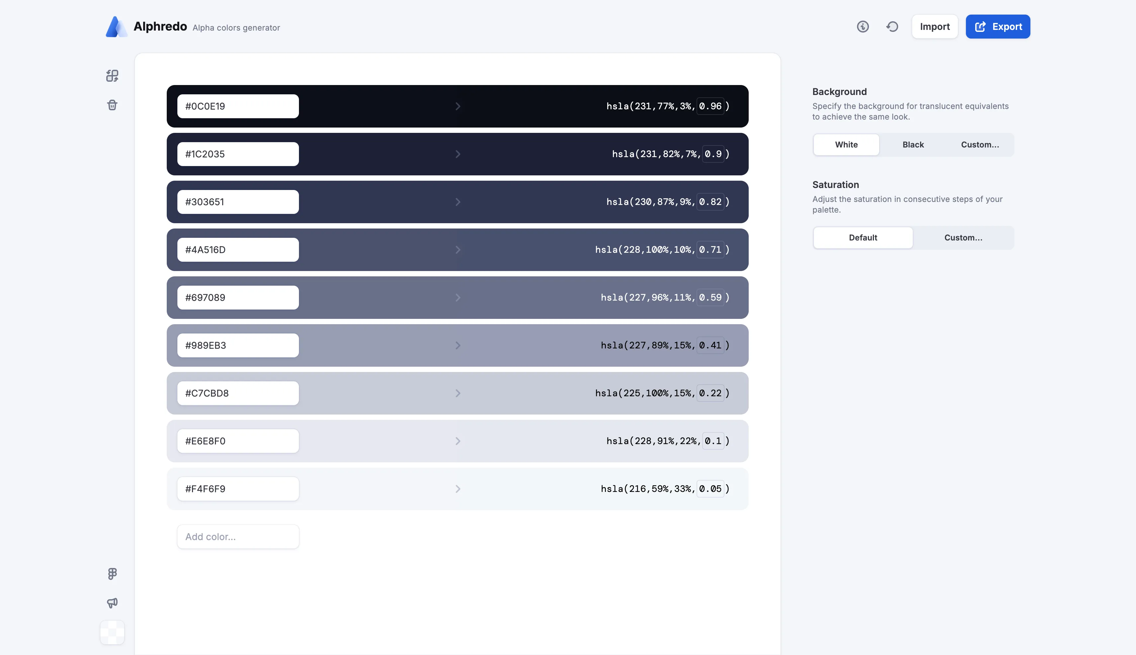Click the trash delete icon in sidebar
This screenshot has width=1136, height=655.
coord(112,105)
